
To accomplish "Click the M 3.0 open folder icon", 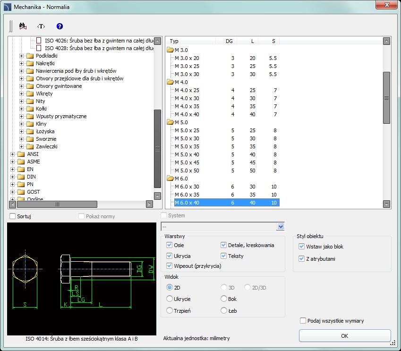I will click(171, 50).
